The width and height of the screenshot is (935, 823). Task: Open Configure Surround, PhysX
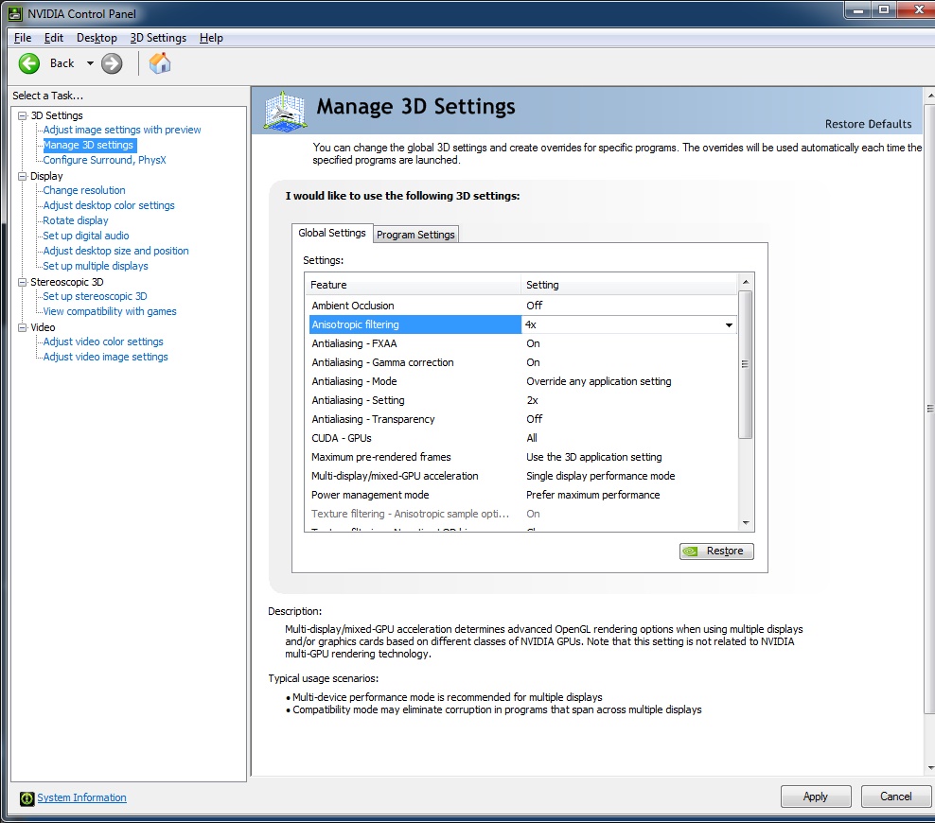click(104, 160)
